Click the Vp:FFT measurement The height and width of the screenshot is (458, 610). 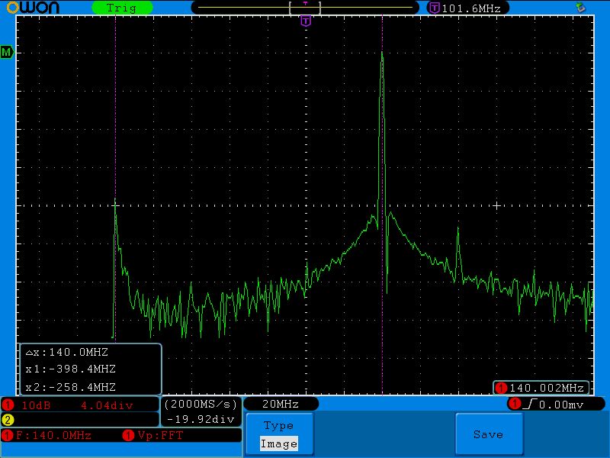pyautogui.click(x=160, y=435)
